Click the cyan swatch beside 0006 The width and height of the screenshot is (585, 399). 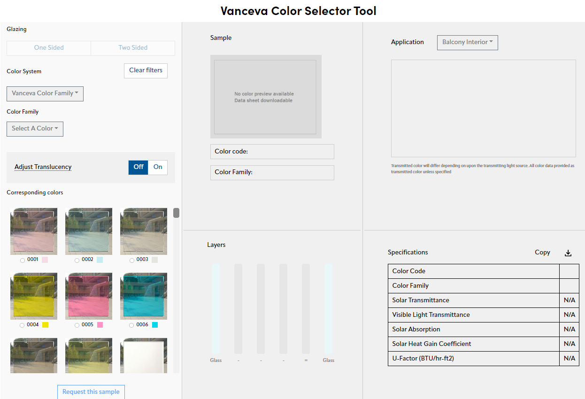click(155, 325)
